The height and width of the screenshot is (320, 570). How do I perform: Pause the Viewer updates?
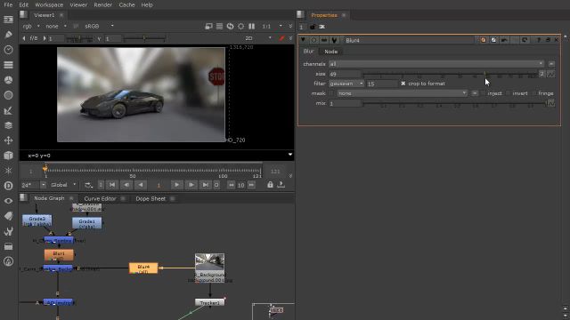251,26
